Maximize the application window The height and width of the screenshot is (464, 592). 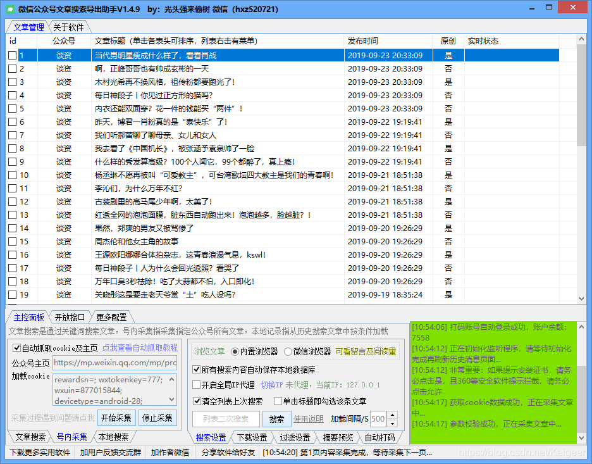click(549, 8)
